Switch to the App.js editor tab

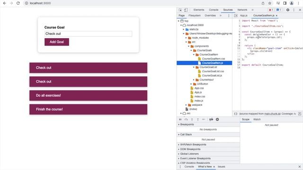click(x=244, y=16)
